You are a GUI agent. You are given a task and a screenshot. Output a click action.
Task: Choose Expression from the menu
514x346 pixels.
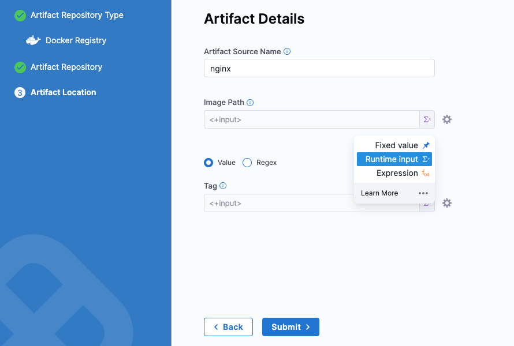coord(397,173)
